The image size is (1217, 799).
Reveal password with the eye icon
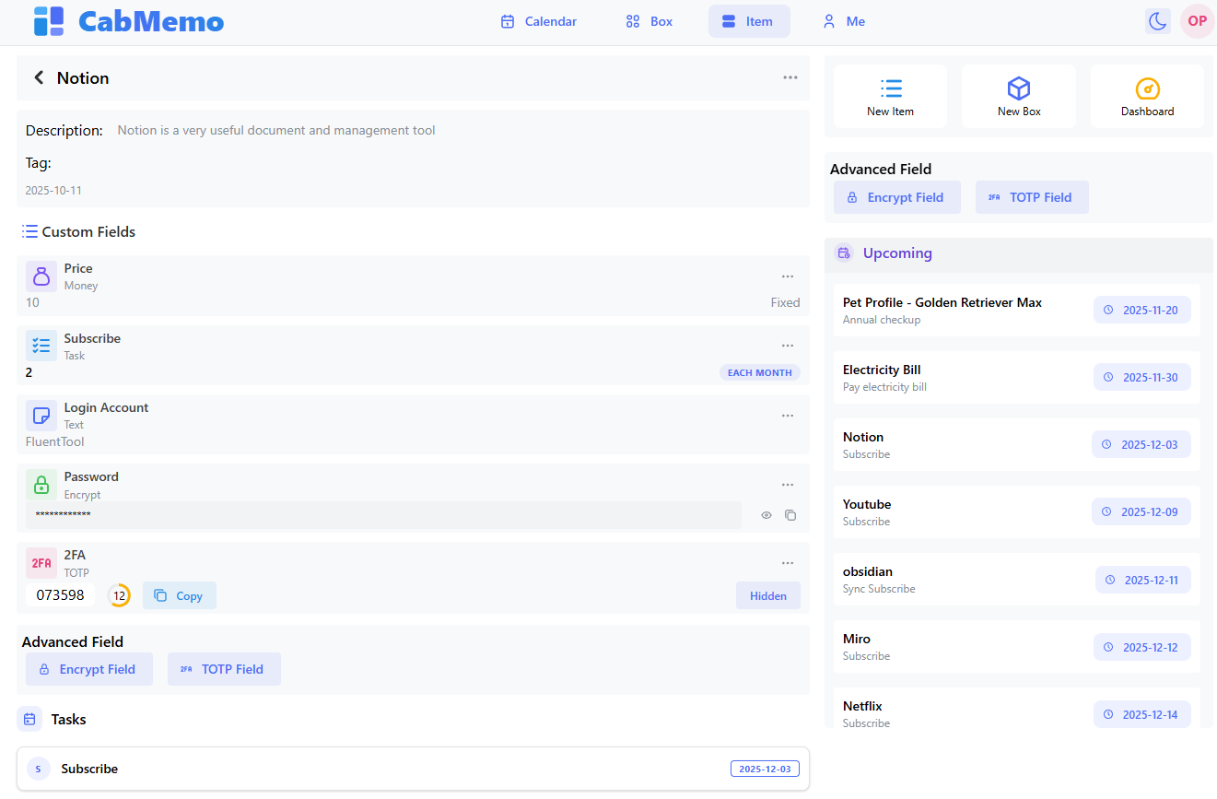point(766,515)
